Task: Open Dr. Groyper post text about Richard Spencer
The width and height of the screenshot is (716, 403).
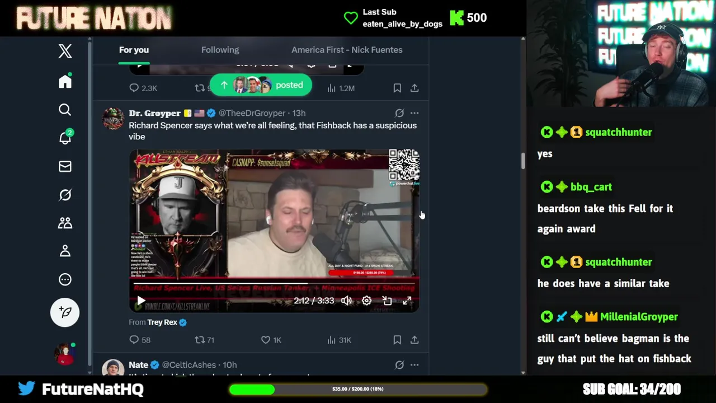Action: point(273,131)
